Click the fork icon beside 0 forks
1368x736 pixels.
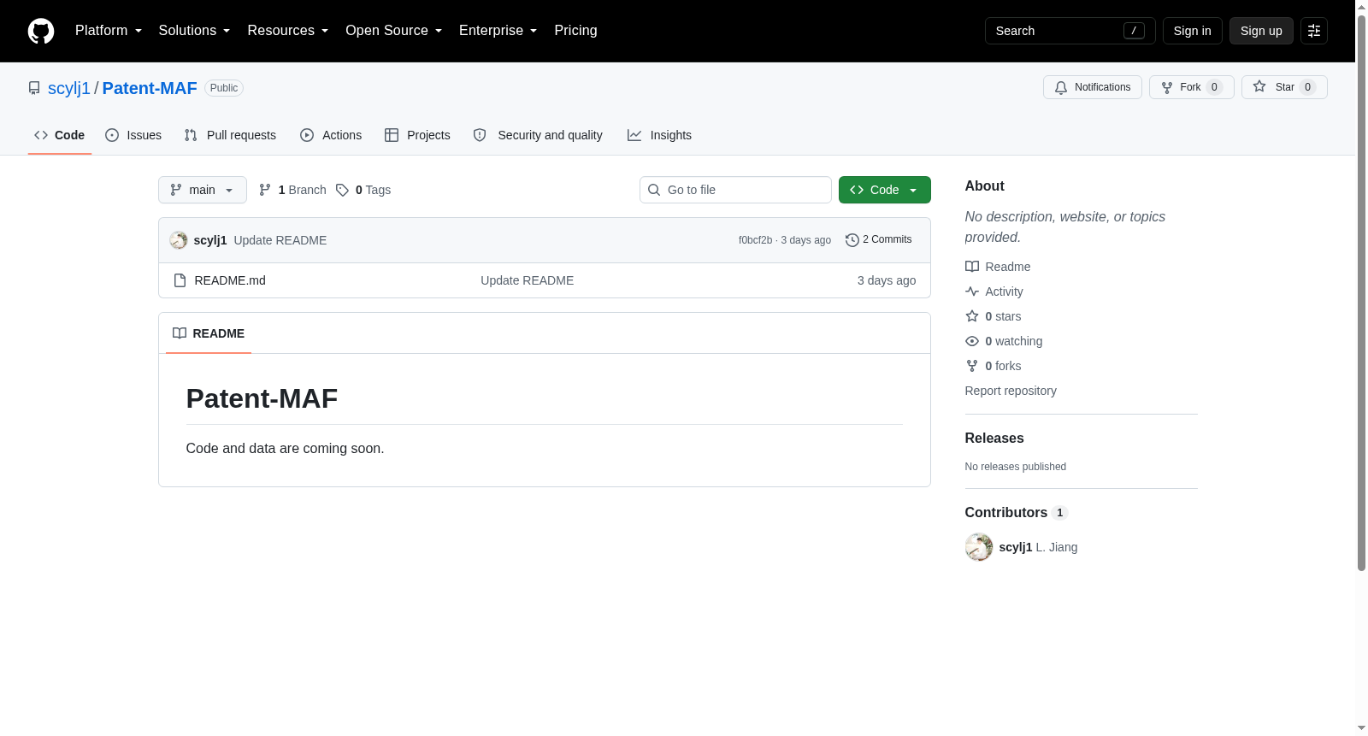[x=972, y=366]
